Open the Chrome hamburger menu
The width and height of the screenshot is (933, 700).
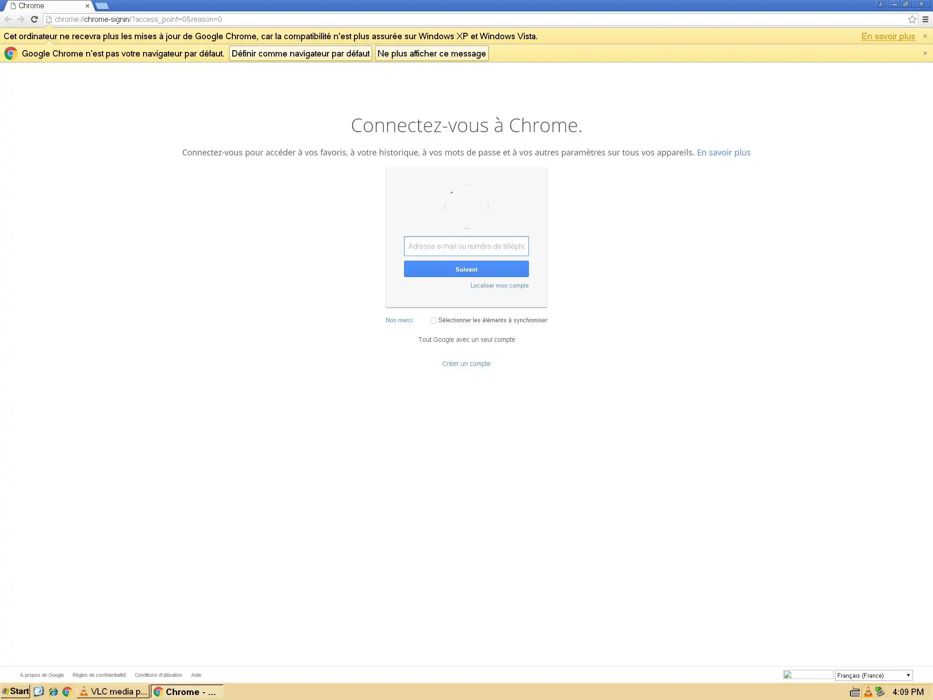tap(925, 19)
